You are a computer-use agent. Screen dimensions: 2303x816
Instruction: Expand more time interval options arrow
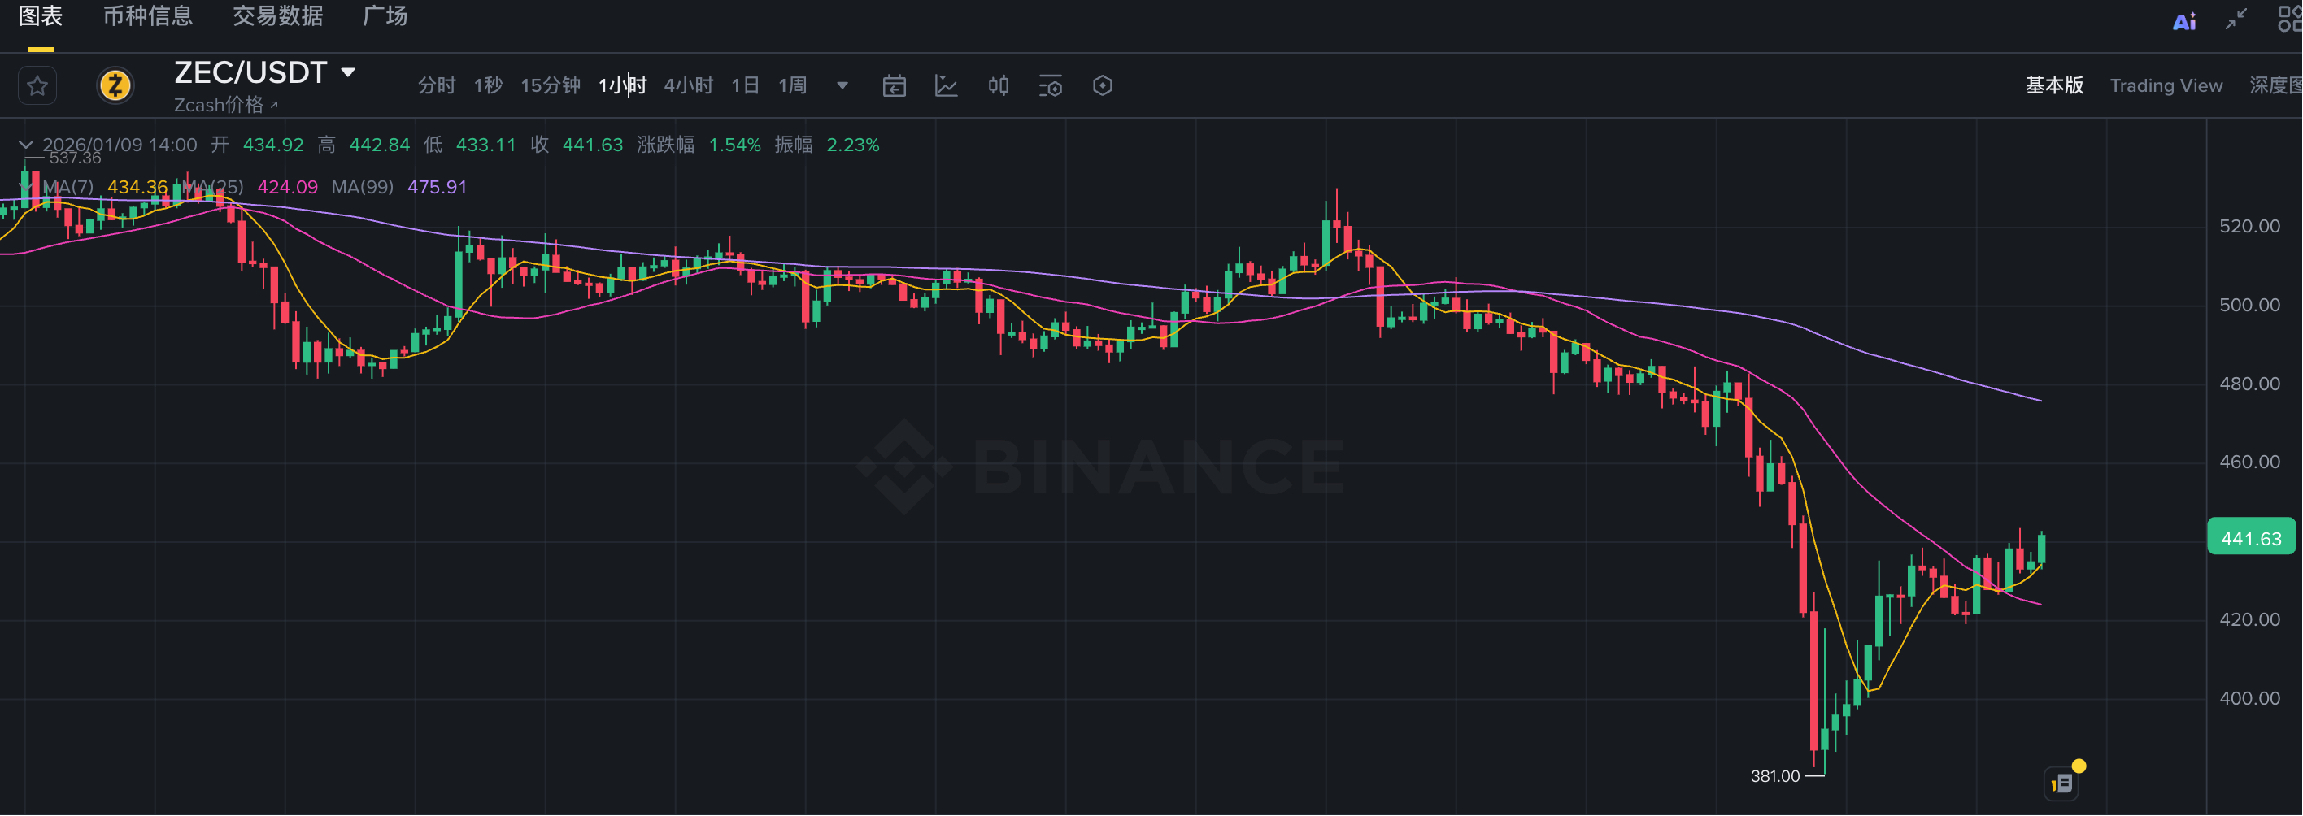coord(842,86)
